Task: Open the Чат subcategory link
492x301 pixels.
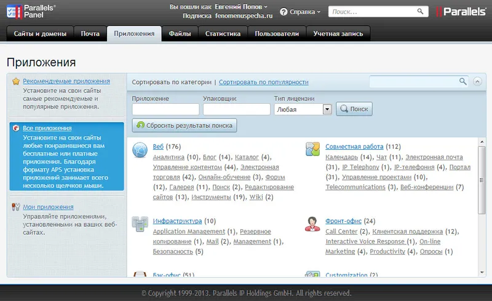Action: [x=381, y=157]
